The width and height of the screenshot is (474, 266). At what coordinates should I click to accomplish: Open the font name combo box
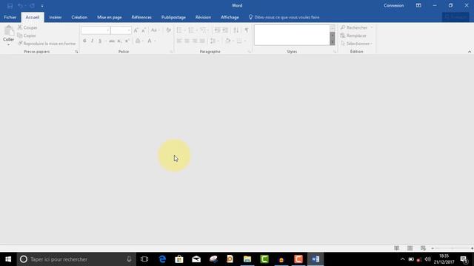tap(96, 30)
